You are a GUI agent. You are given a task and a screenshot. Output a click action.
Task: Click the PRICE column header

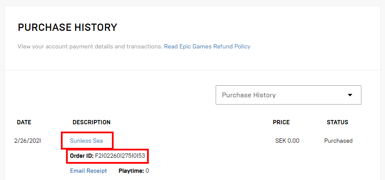point(281,122)
